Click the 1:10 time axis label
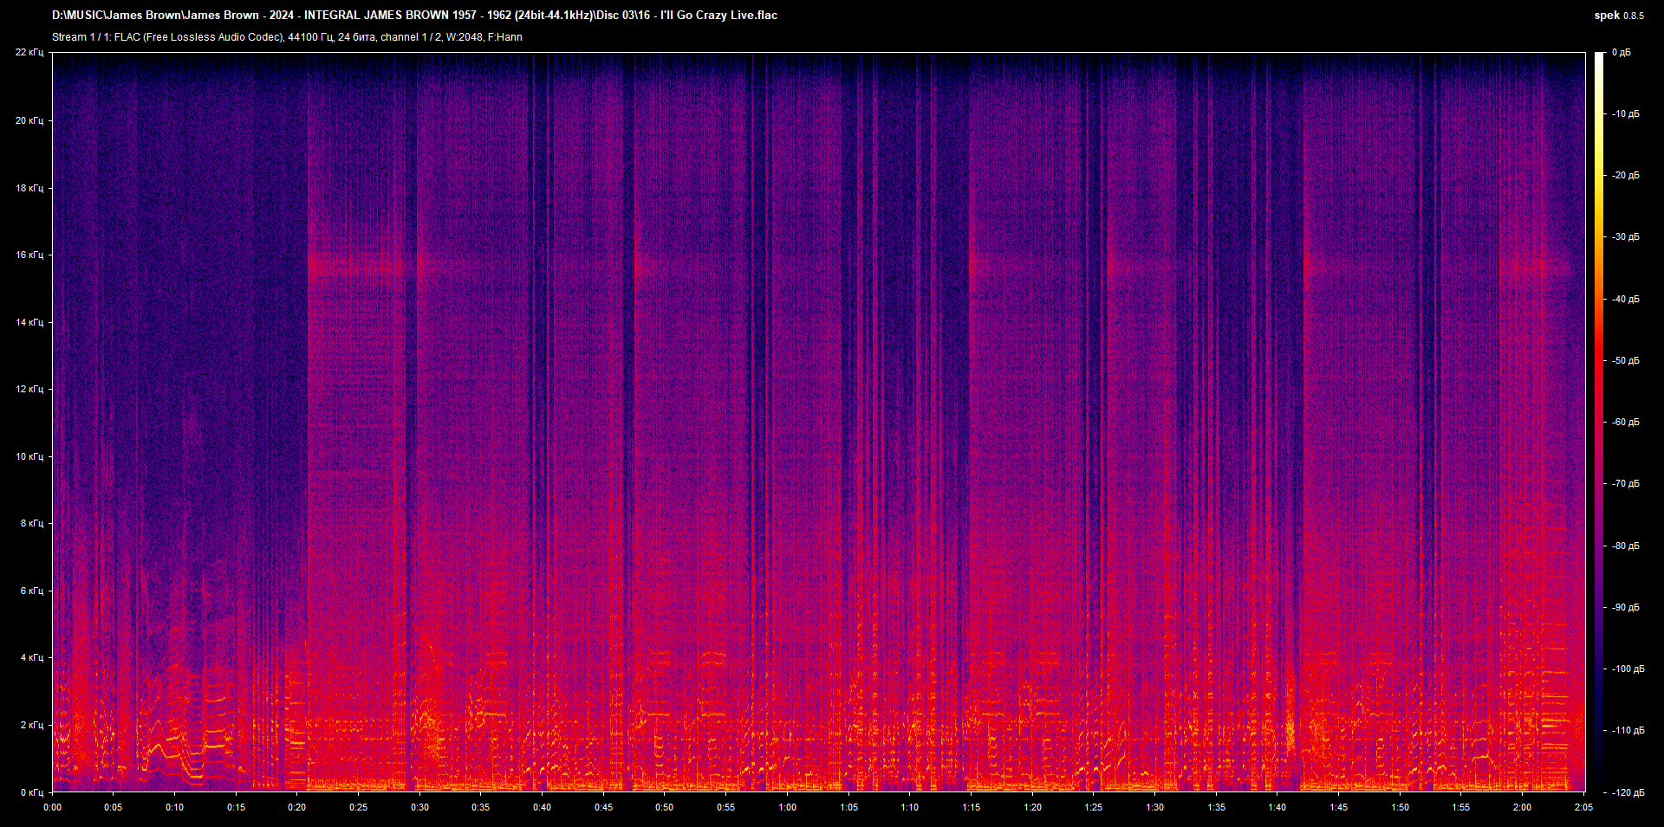This screenshot has width=1664, height=827. coord(910,807)
